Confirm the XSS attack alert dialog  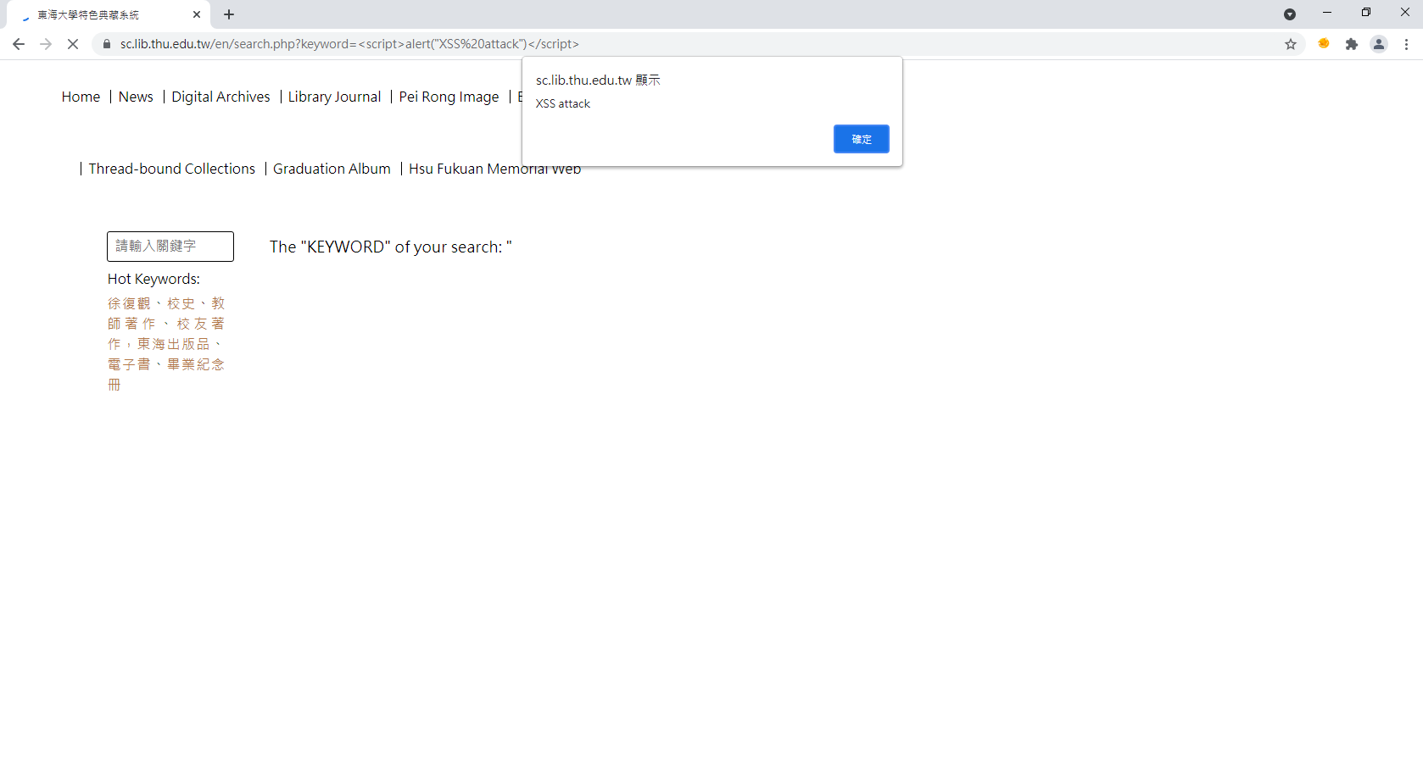pyautogui.click(x=862, y=139)
